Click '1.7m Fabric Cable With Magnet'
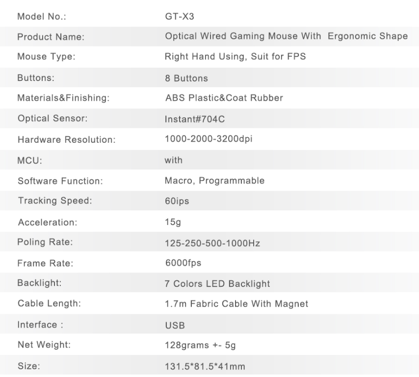 [x=236, y=304]
